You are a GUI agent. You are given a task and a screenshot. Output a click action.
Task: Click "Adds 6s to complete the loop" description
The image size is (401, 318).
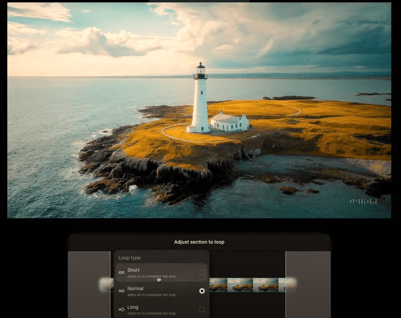coord(151,314)
